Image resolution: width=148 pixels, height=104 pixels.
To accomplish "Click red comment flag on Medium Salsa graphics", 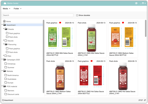I will 123,23.
